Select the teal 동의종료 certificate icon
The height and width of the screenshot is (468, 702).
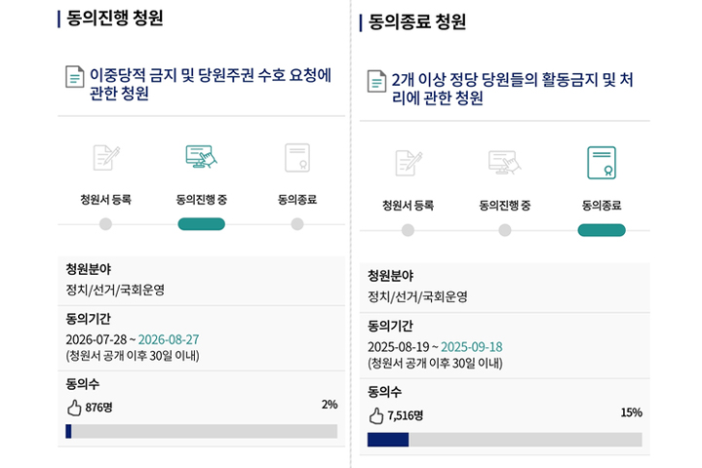pyautogui.click(x=602, y=163)
